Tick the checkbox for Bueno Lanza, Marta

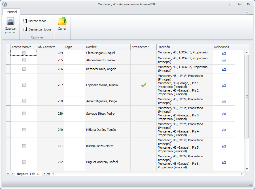pyautogui.click(x=24, y=145)
